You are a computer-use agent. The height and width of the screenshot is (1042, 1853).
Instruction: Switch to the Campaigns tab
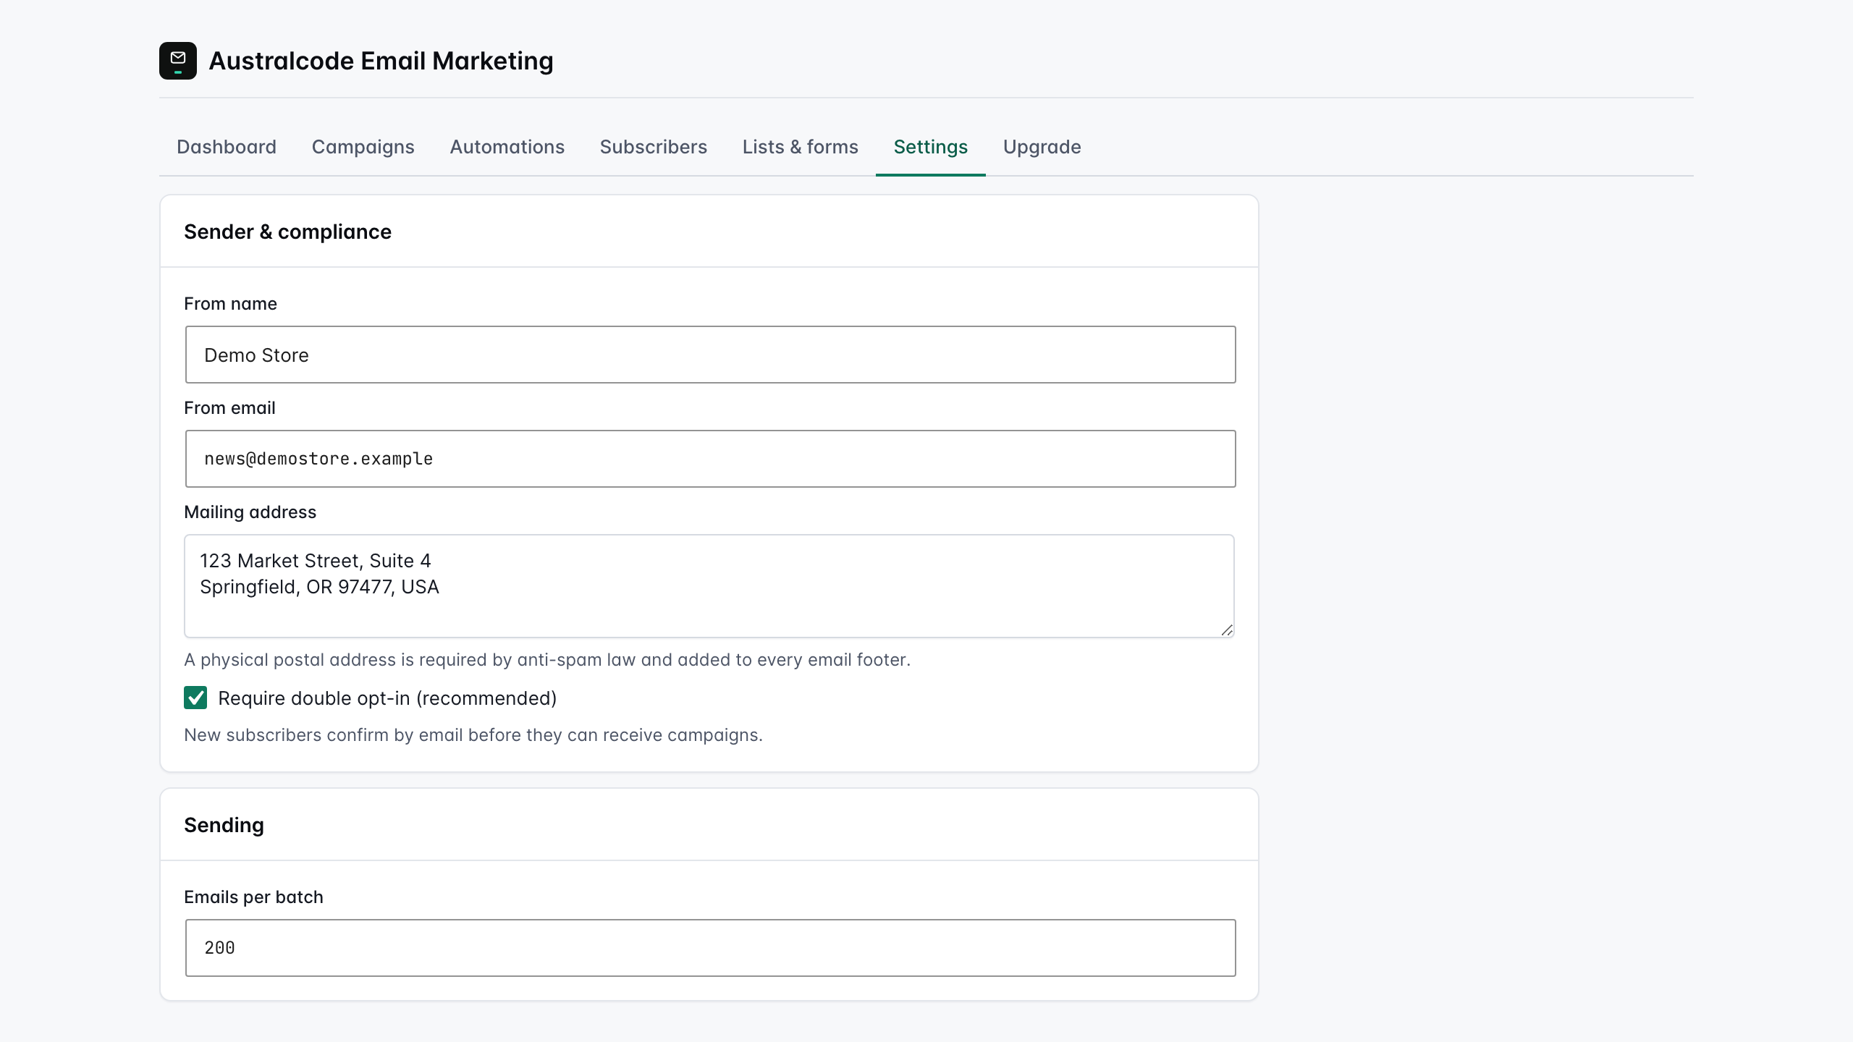(363, 147)
